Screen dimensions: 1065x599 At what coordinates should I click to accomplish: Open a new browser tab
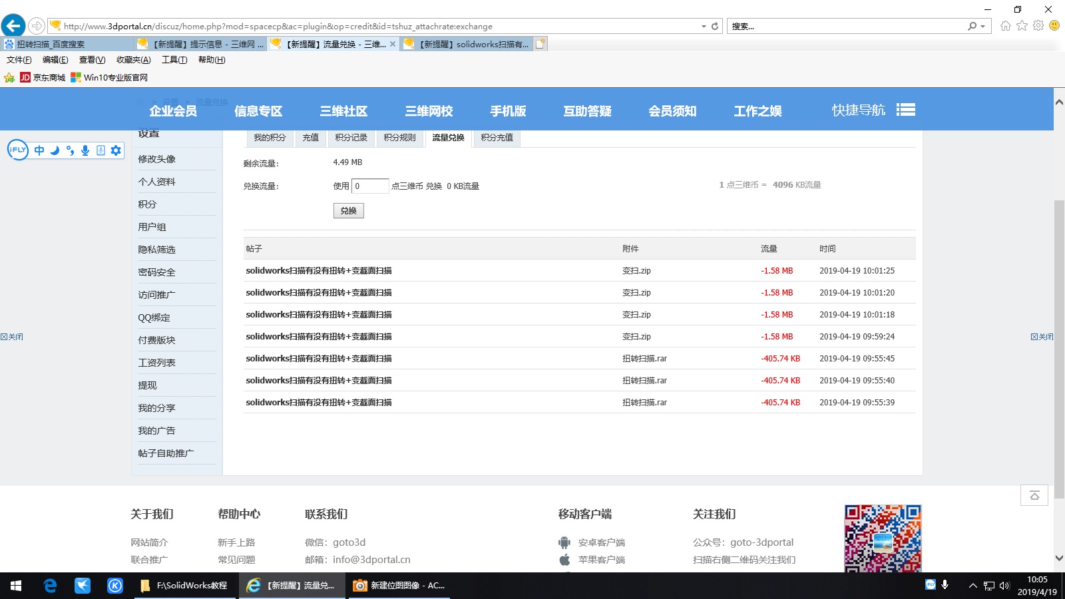click(x=540, y=44)
